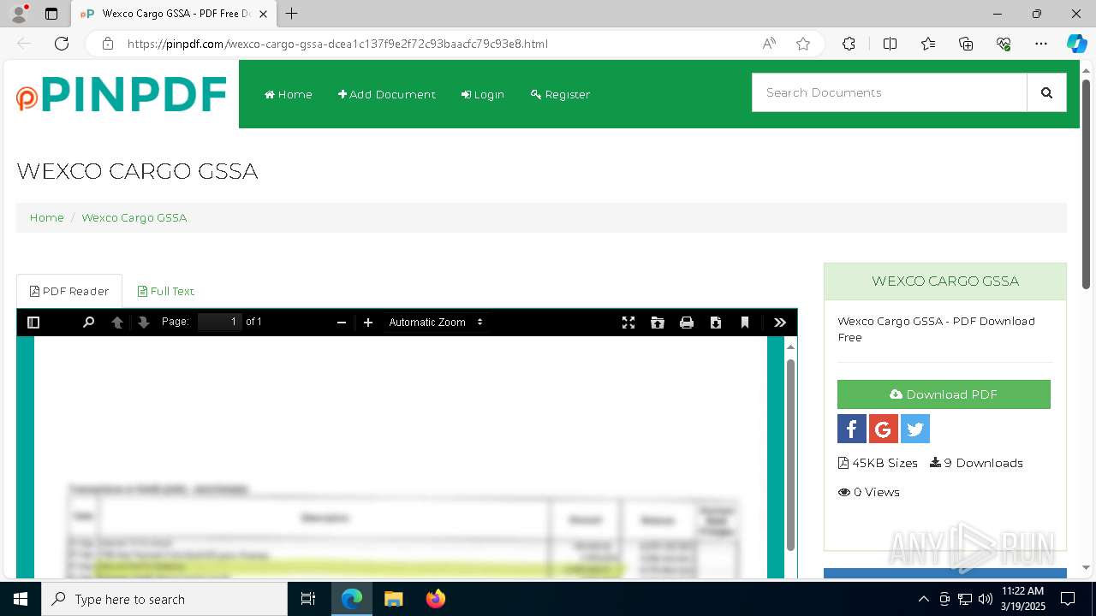Toggle the PDF viewer sidebar

[x=33, y=323]
